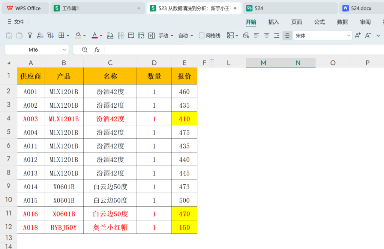Image resolution: width=384 pixels, height=249 pixels.
Task: Toggle the highlighted vertical center alignment
Action: point(287,36)
